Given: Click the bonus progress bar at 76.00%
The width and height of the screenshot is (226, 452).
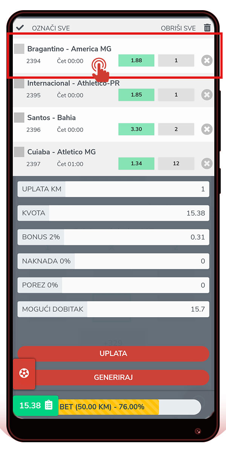Looking at the screenshot, I should pyautogui.click(x=128, y=407).
